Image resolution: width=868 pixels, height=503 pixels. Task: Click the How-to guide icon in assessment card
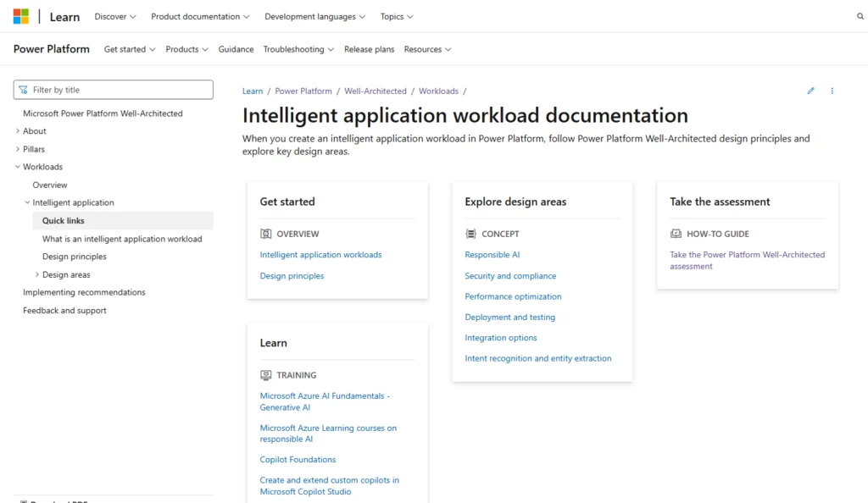pyautogui.click(x=676, y=234)
